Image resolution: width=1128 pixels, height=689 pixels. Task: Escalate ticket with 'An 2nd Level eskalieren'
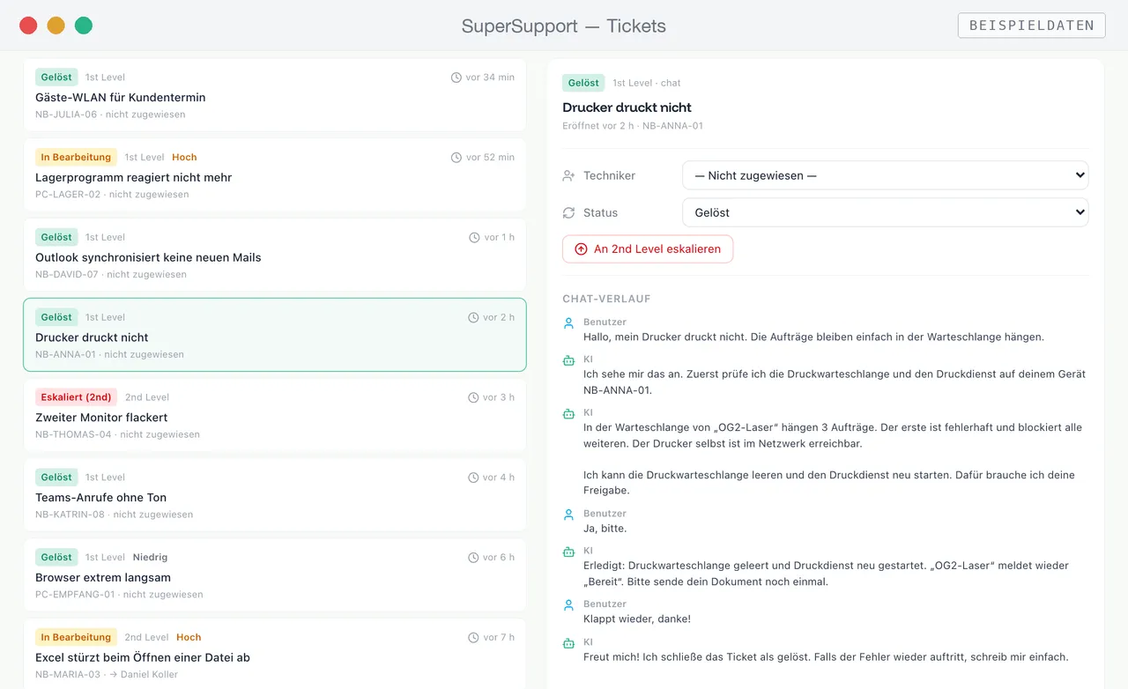tap(648, 249)
